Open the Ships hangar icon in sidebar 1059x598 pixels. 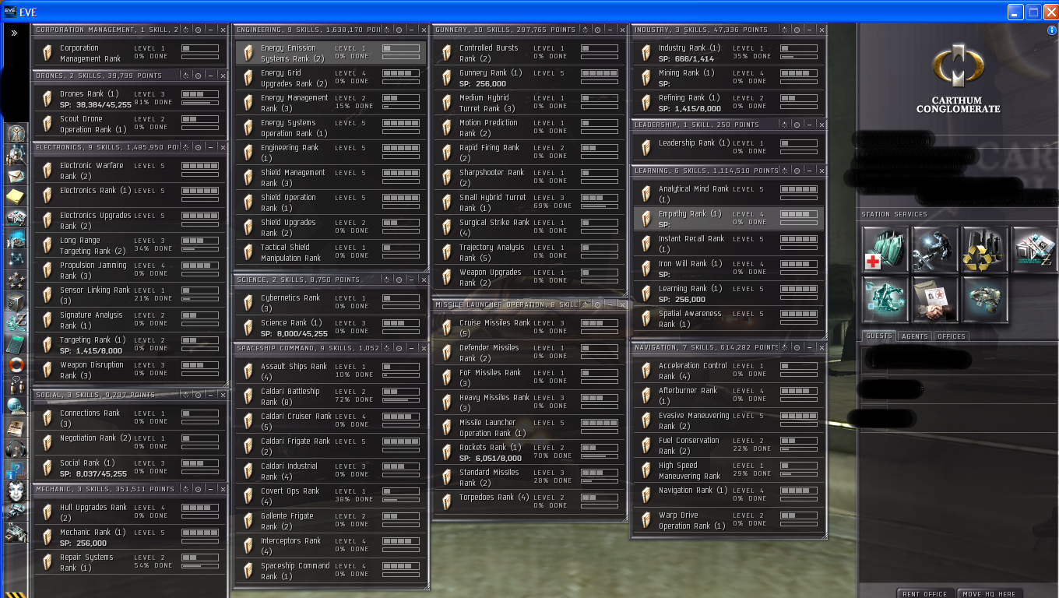click(16, 512)
